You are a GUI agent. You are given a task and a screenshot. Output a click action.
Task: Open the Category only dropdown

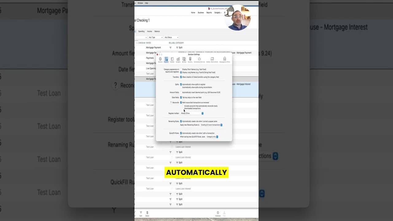[x=212, y=137]
